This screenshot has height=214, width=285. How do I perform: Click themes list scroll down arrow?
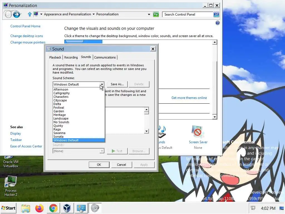(215, 117)
